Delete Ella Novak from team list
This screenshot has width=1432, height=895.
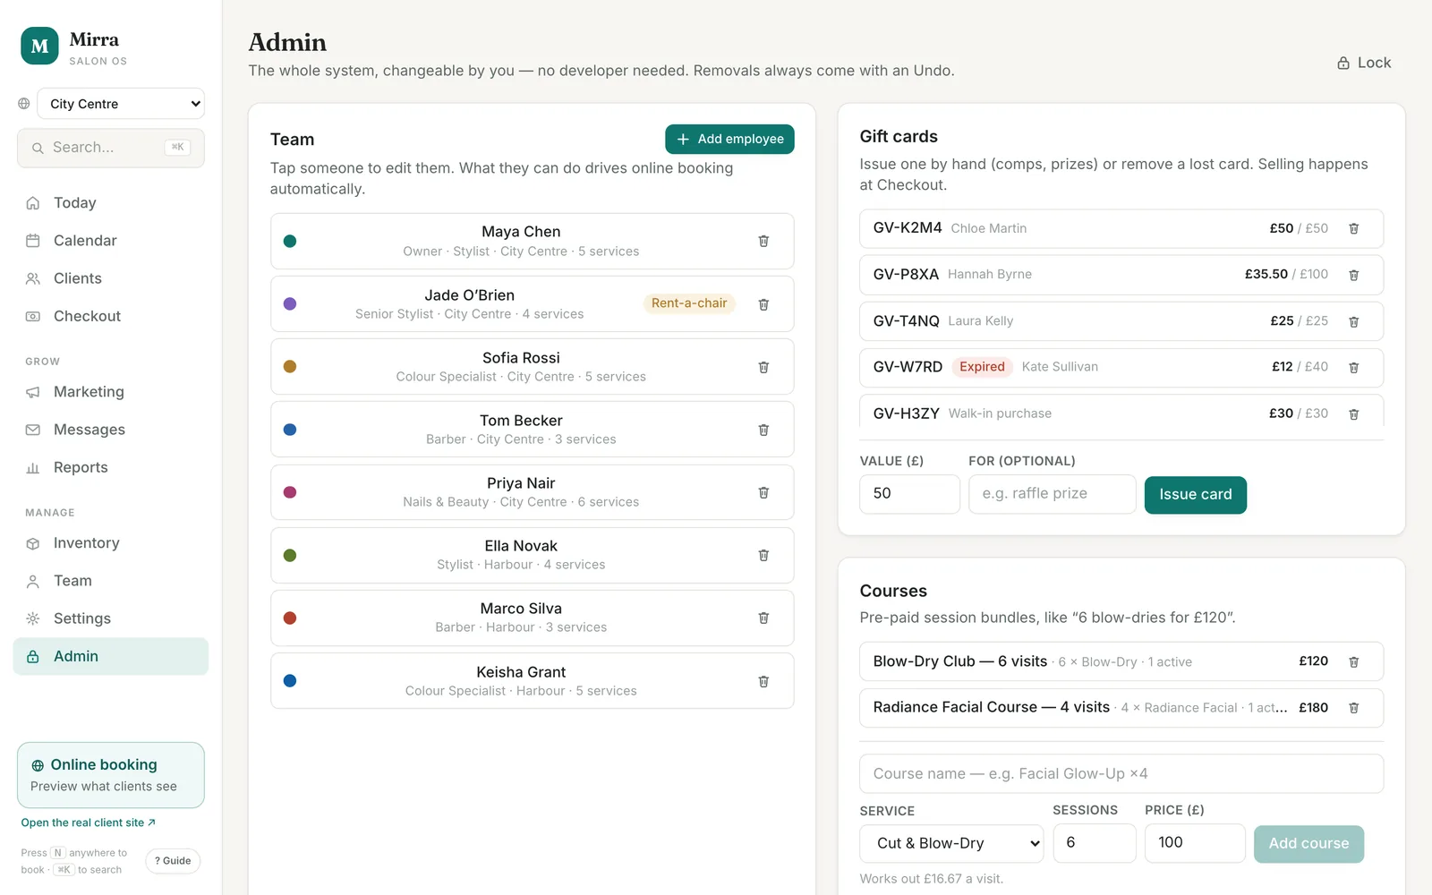[x=763, y=555]
